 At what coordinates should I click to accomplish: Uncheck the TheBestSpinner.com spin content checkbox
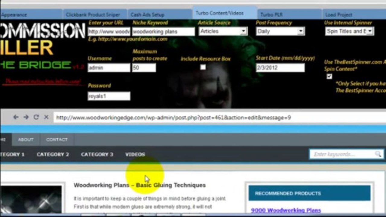pos(329,77)
